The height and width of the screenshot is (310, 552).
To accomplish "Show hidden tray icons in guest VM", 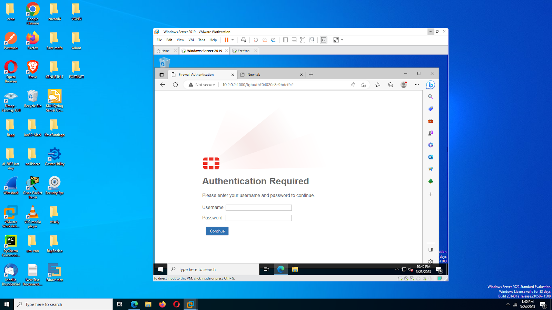I will tap(397, 269).
